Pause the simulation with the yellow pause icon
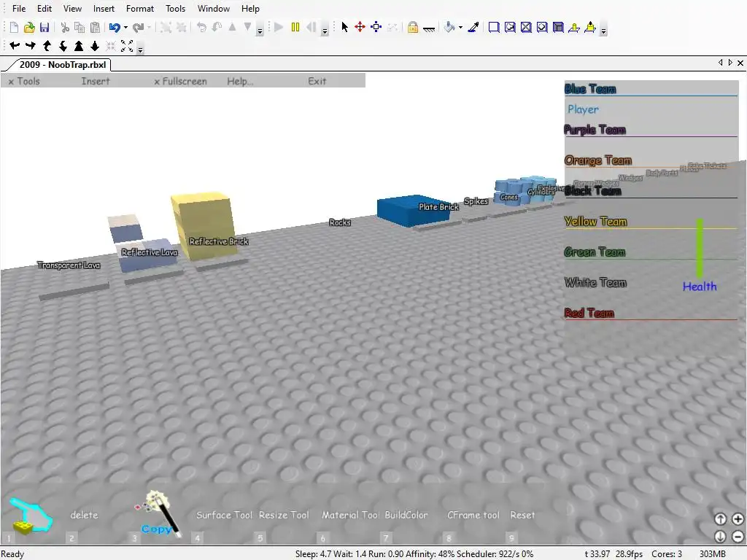Image resolution: width=747 pixels, height=560 pixels. click(x=295, y=27)
